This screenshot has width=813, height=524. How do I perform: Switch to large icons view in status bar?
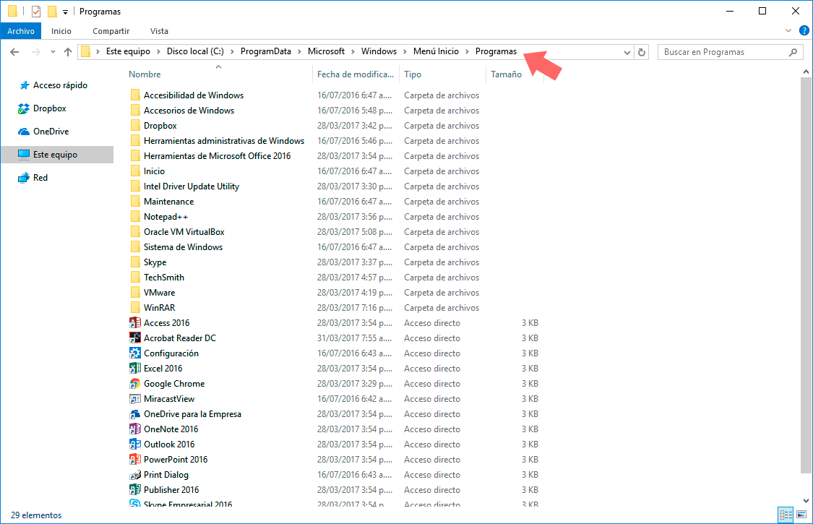click(x=801, y=515)
